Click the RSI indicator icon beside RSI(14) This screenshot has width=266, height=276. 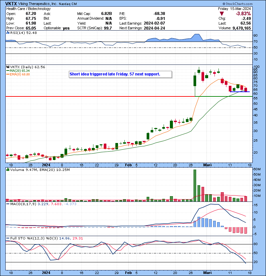(8, 33)
